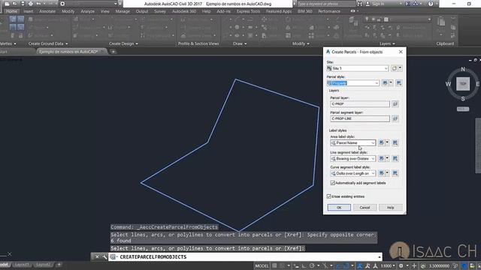Open the Manage ribbon tab
Screen dimensions: 481x270
coord(123,11)
